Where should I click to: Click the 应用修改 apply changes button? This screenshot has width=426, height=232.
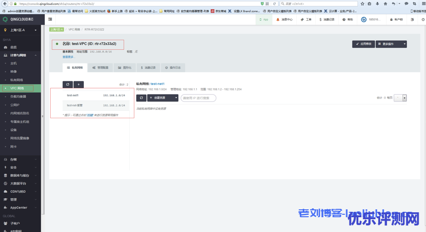(363, 44)
